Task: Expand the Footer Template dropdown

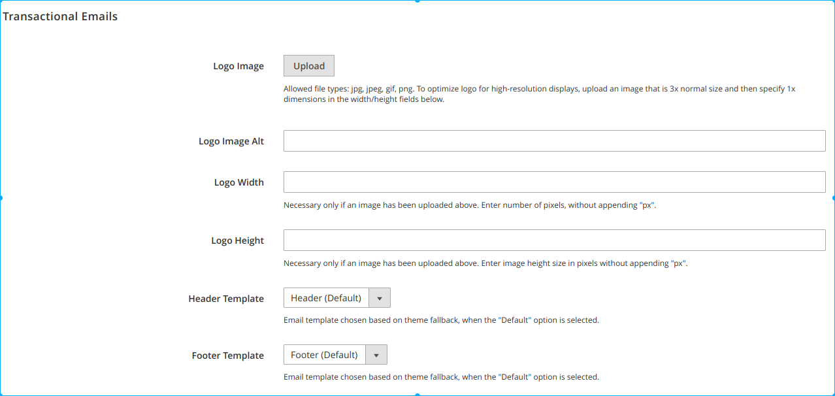Action: tap(325, 355)
